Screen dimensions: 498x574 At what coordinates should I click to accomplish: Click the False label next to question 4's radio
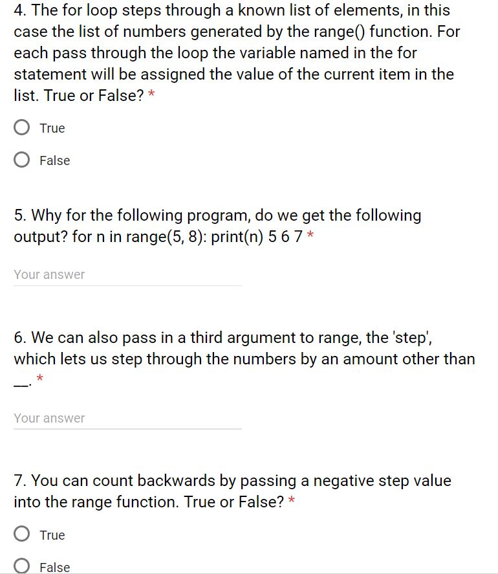coord(56,160)
